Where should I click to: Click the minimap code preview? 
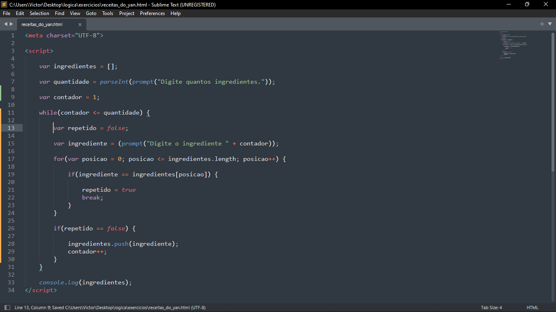click(x=514, y=45)
